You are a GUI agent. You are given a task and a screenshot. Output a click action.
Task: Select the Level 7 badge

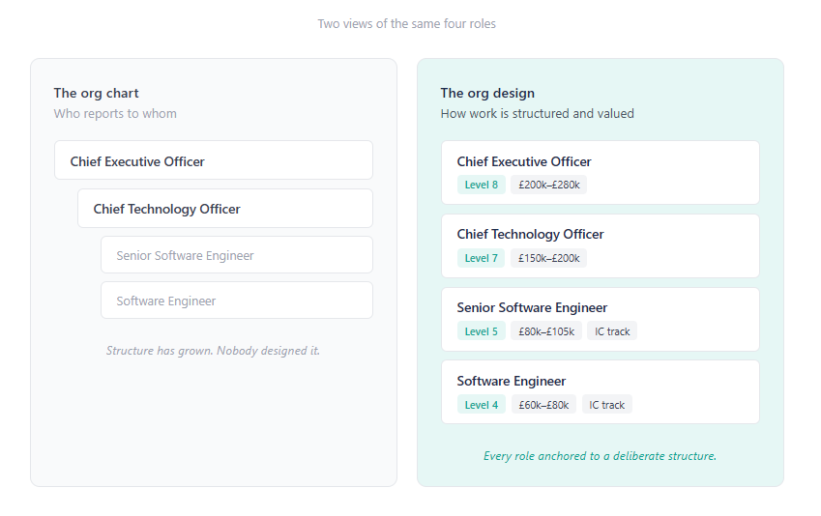482,258
